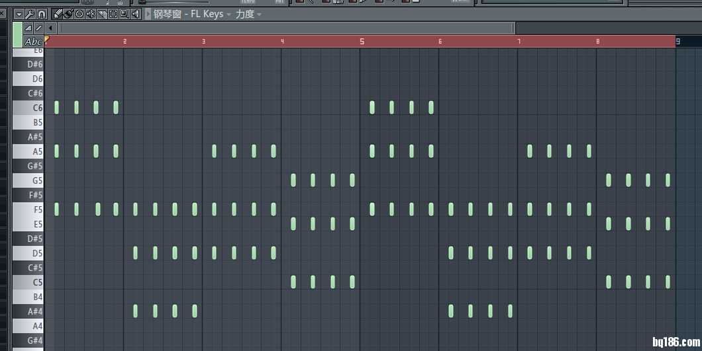Select the Slice tool
Screen dimensions: 702x351
tap(101, 14)
